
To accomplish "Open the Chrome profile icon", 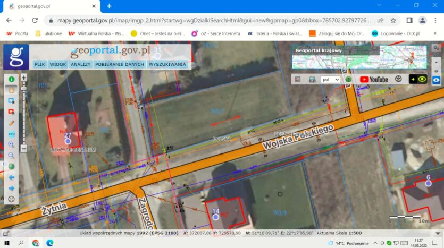I will click(423, 20).
